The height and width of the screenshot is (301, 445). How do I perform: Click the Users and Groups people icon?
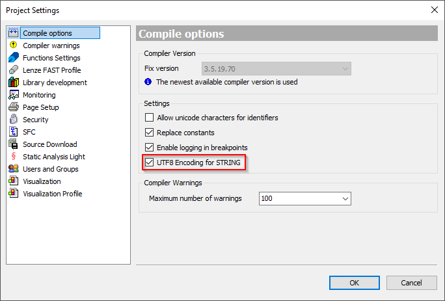click(14, 169)
